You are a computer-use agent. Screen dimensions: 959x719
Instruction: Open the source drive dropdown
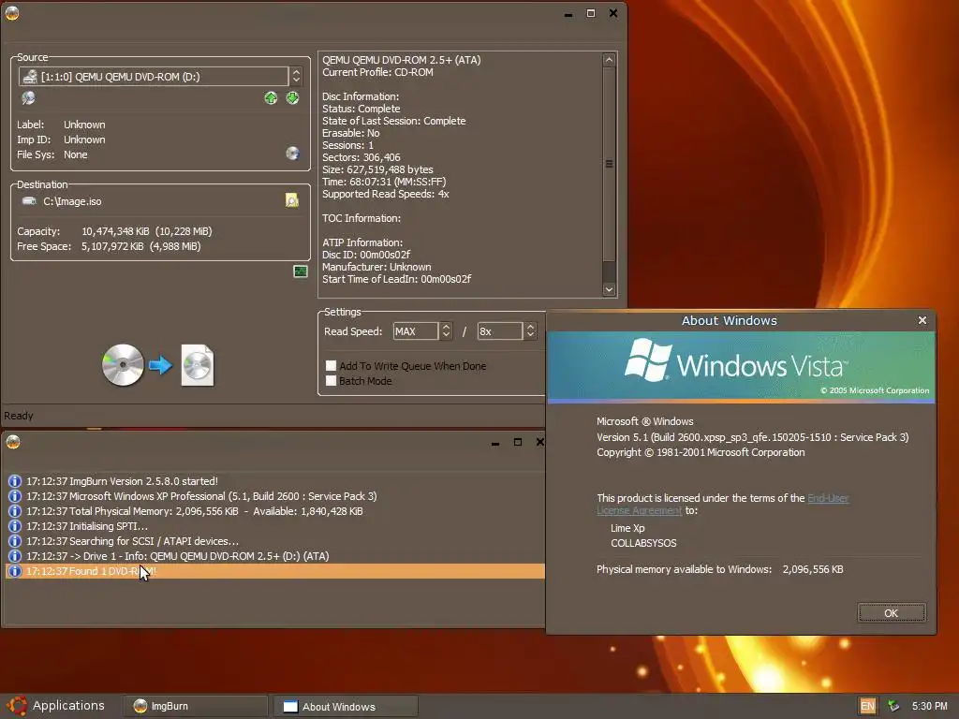pyautogui.click(x=296, y=77)
